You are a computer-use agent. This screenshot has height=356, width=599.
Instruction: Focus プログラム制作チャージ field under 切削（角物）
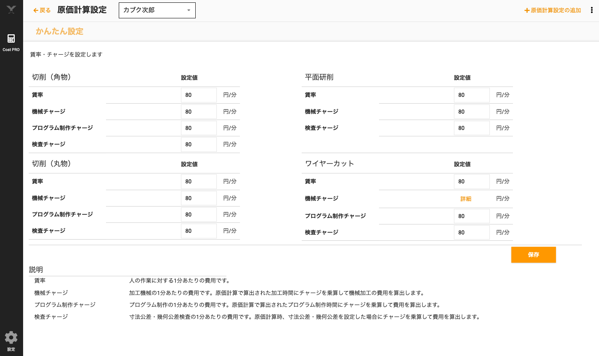198,128
